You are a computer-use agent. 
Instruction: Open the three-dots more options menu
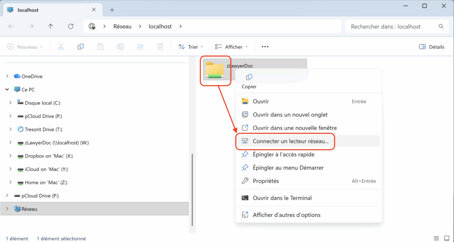[265, 46]
